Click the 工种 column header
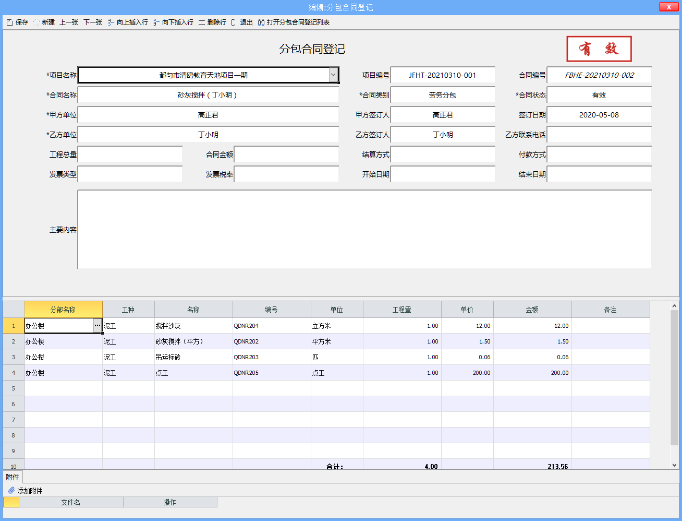Screen dimensions: 682x521 point(128,310)
